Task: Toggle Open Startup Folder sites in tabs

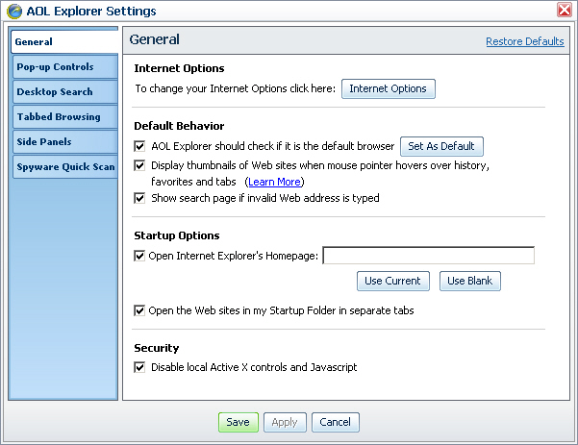Action: [x=139, y=310]
